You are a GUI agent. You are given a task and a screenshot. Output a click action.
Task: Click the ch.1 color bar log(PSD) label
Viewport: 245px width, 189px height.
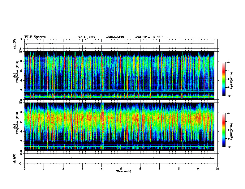pos(232,80)
